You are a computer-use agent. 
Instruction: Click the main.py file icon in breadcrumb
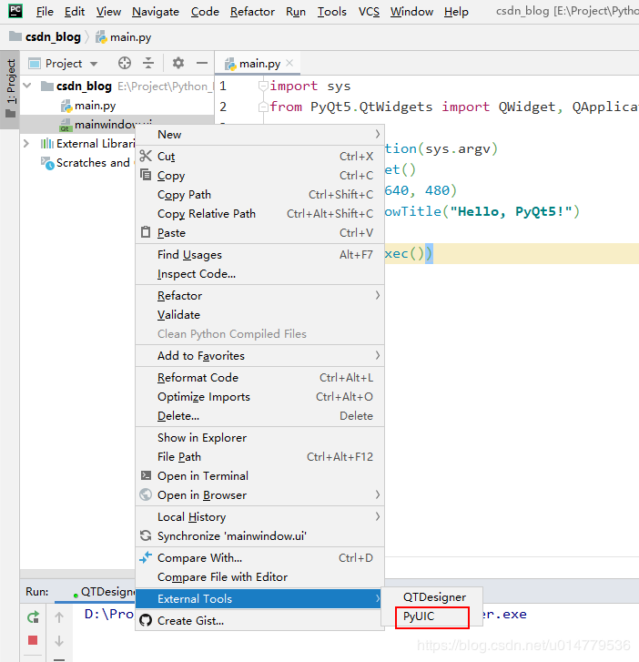click(101, 37)
